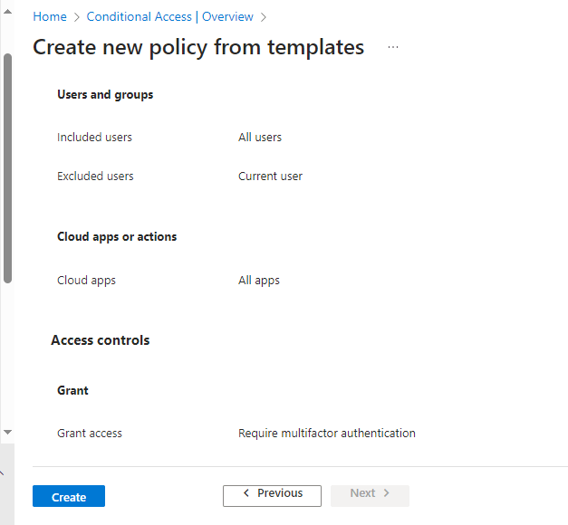The width and height of the screenshot is (568, 525).
Task: Open Conditional Access | Overview breadcrumb
Action: click(x=170, y=17)
